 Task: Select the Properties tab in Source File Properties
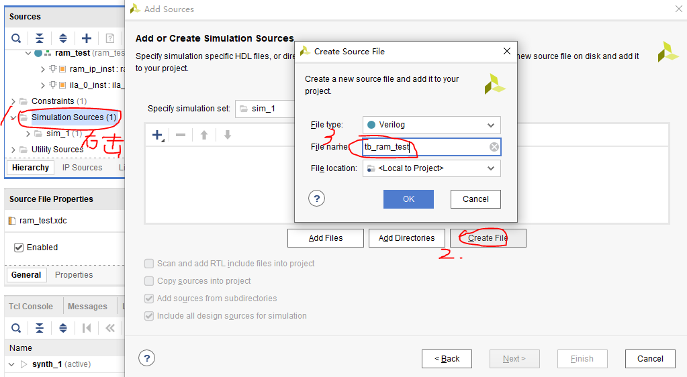(74, 275)
